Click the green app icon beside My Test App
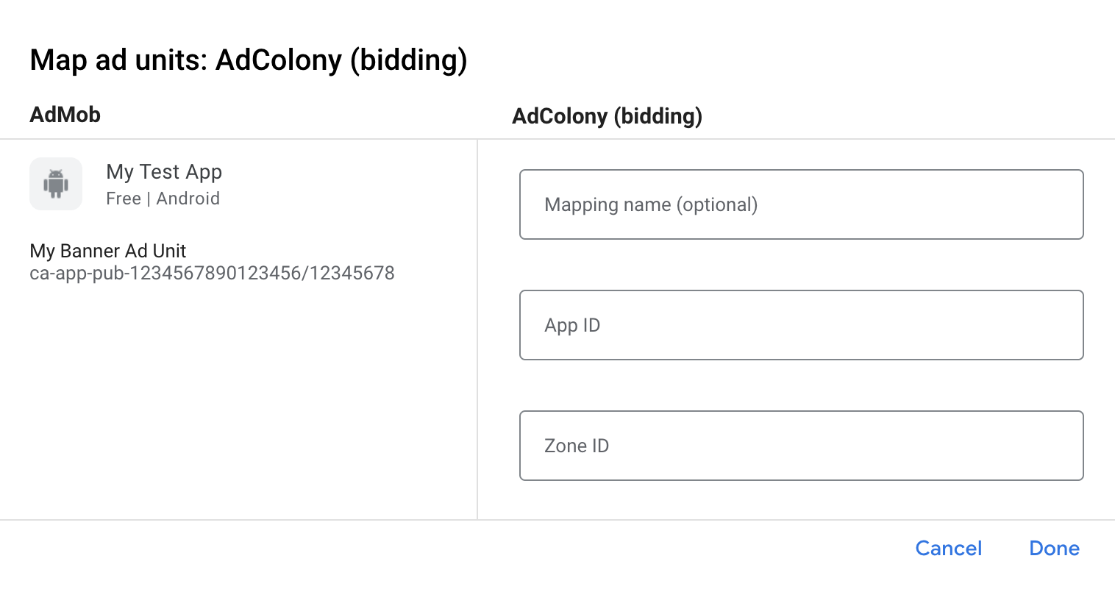 56,184
